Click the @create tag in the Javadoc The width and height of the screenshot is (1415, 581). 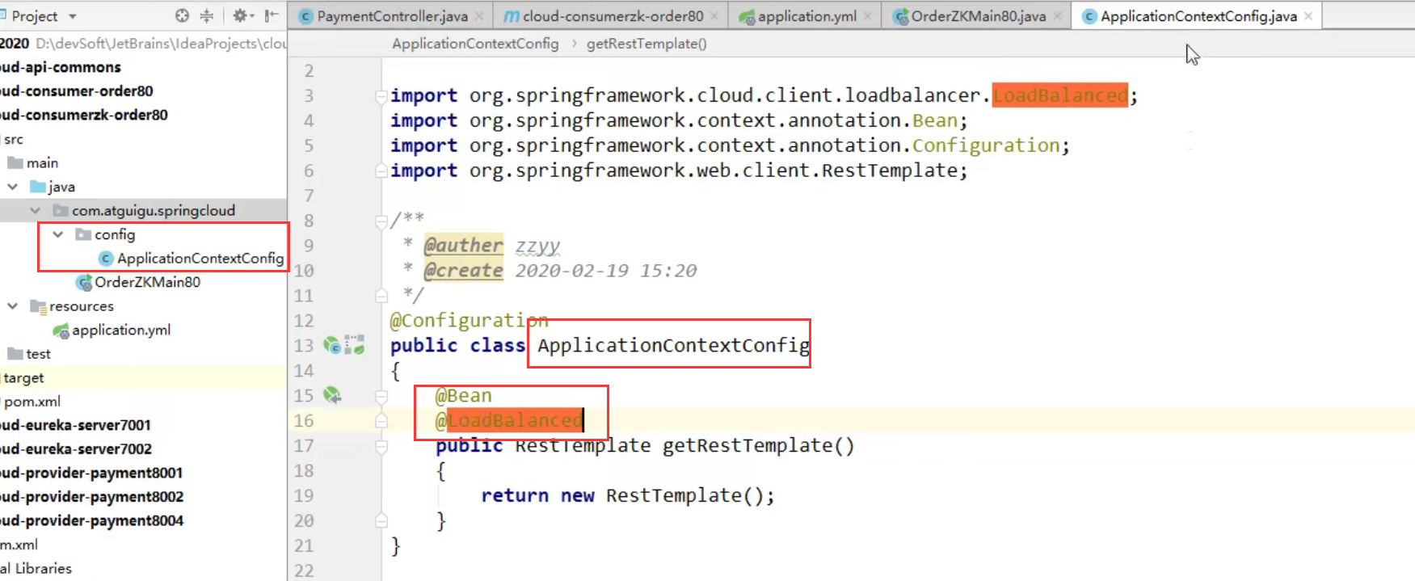click(463, 271)
